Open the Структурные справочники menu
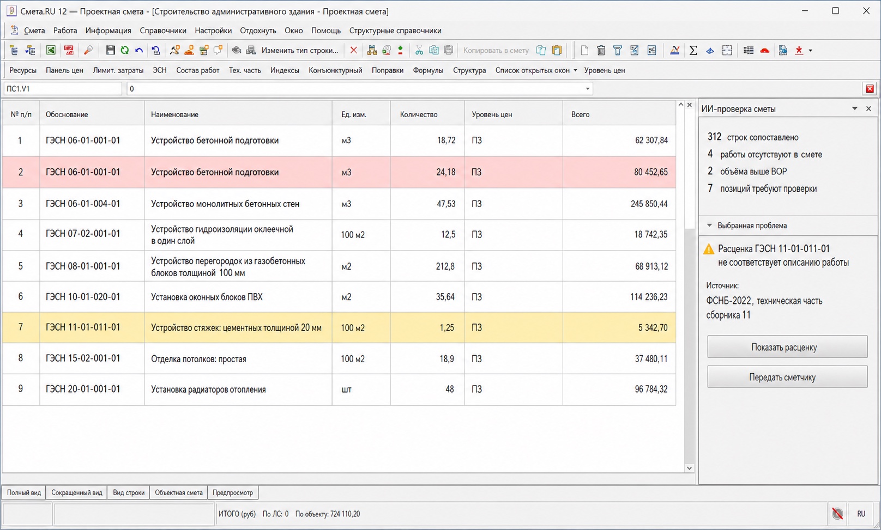Viewport: 881px width, 530px height. (x=395, y=31)
